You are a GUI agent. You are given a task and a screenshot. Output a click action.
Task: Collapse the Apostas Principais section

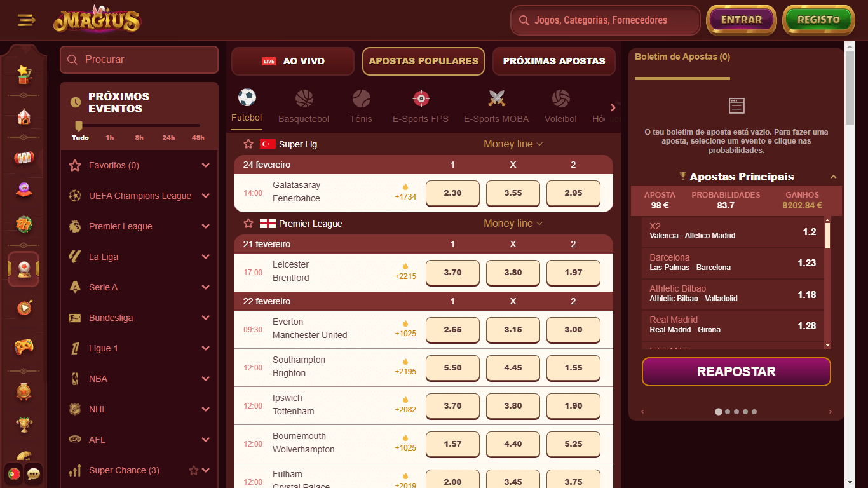832,177
